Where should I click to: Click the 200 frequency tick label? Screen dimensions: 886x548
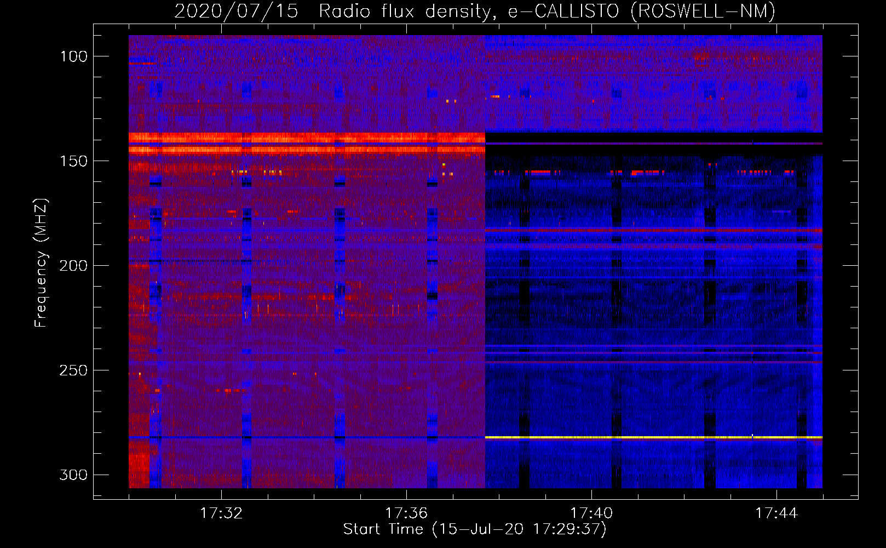point(73,266)
